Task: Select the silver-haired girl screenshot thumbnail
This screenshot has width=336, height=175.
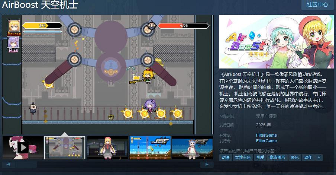Action: [193, 148]
